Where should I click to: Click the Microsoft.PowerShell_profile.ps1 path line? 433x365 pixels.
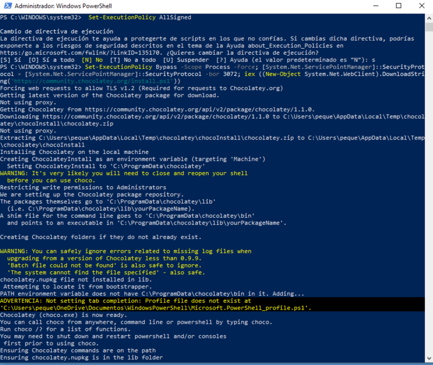pos(156,308)
